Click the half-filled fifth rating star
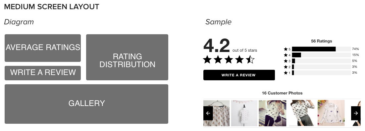Image resolution: width=365 pixels, height=131 pixels. 250,60
